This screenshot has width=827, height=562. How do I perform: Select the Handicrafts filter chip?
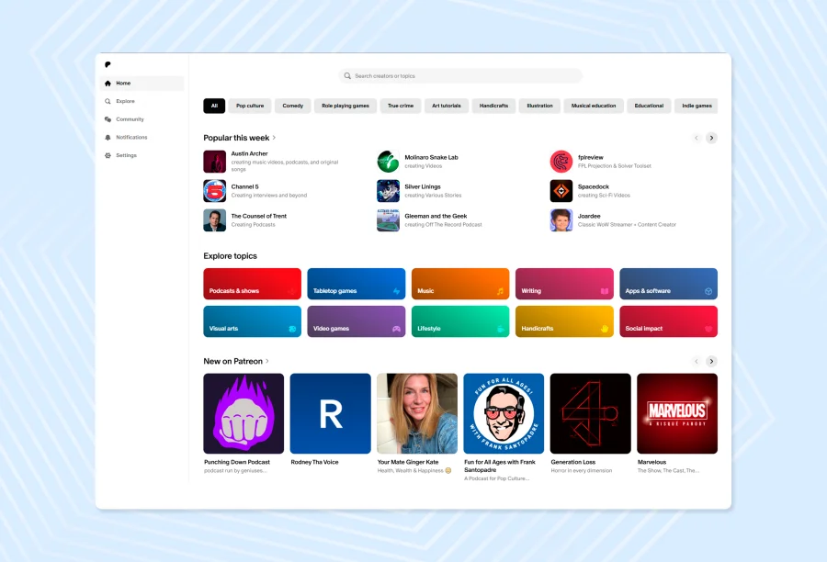493,106
